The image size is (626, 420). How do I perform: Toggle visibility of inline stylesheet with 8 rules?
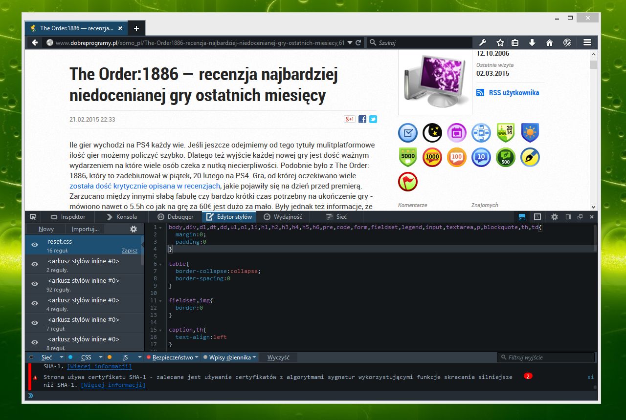click(35, 342)
